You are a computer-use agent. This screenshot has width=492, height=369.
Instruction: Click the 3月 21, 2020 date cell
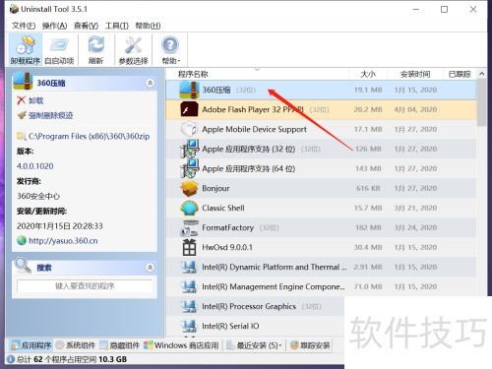(x=415, y=208)
